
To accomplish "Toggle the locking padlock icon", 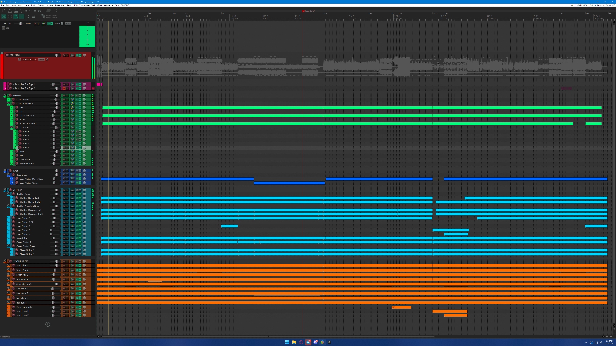I will click(34, 17).
